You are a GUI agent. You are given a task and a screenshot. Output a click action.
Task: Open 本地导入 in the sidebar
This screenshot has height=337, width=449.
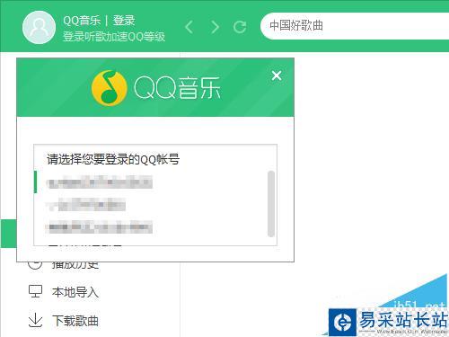(x=75, y=292)
